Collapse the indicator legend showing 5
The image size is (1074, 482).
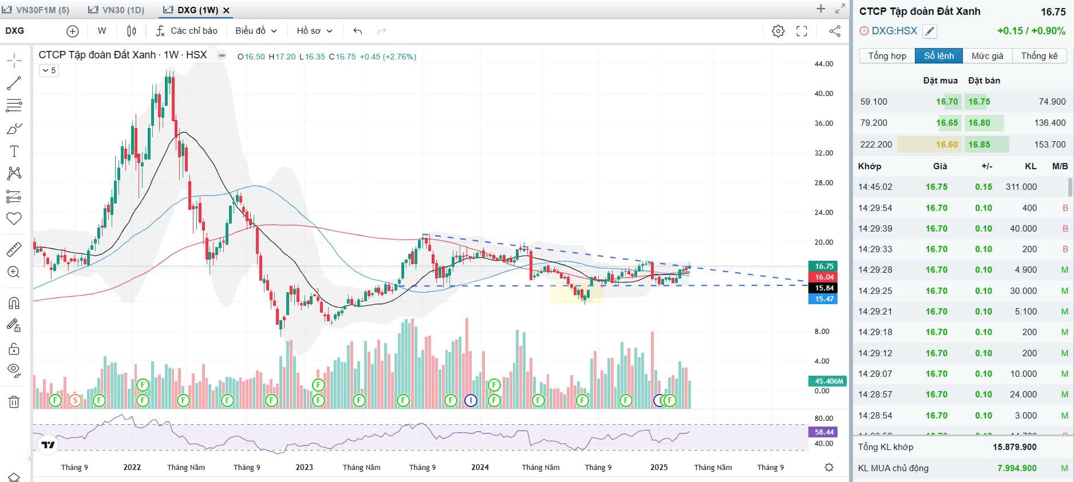tap(49, 70)
